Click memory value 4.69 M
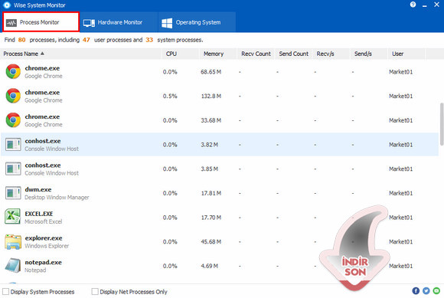The width and height of the screenshot is (444, 298). pos(210,266)
